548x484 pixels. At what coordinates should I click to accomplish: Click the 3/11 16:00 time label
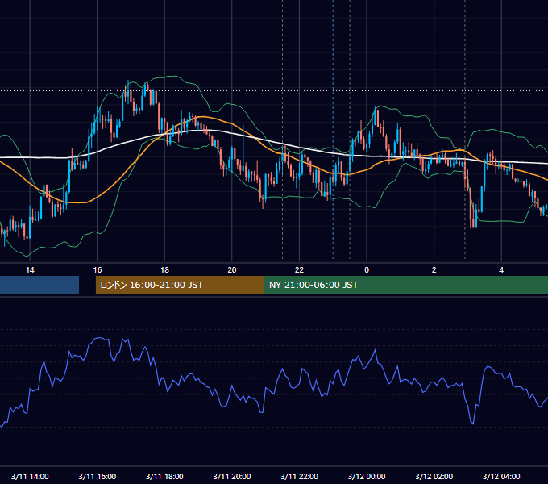point(98,476)
